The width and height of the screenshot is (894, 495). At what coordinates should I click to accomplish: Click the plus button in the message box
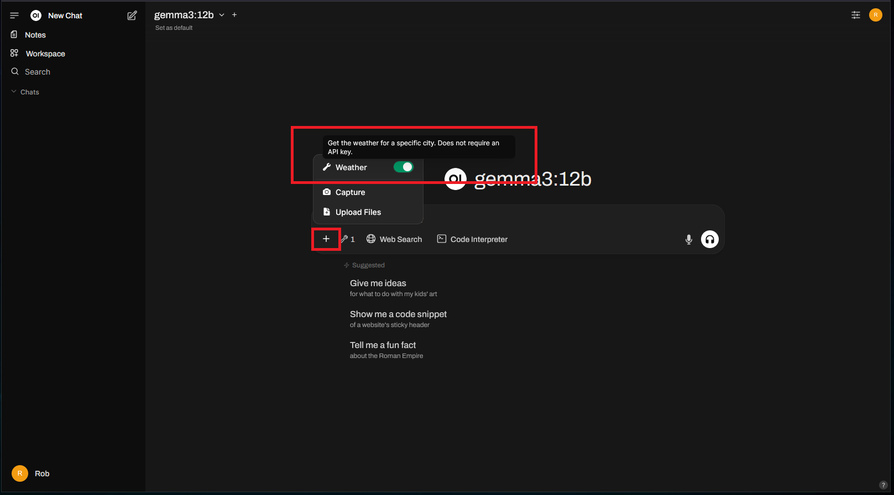(x=326, y=239)
